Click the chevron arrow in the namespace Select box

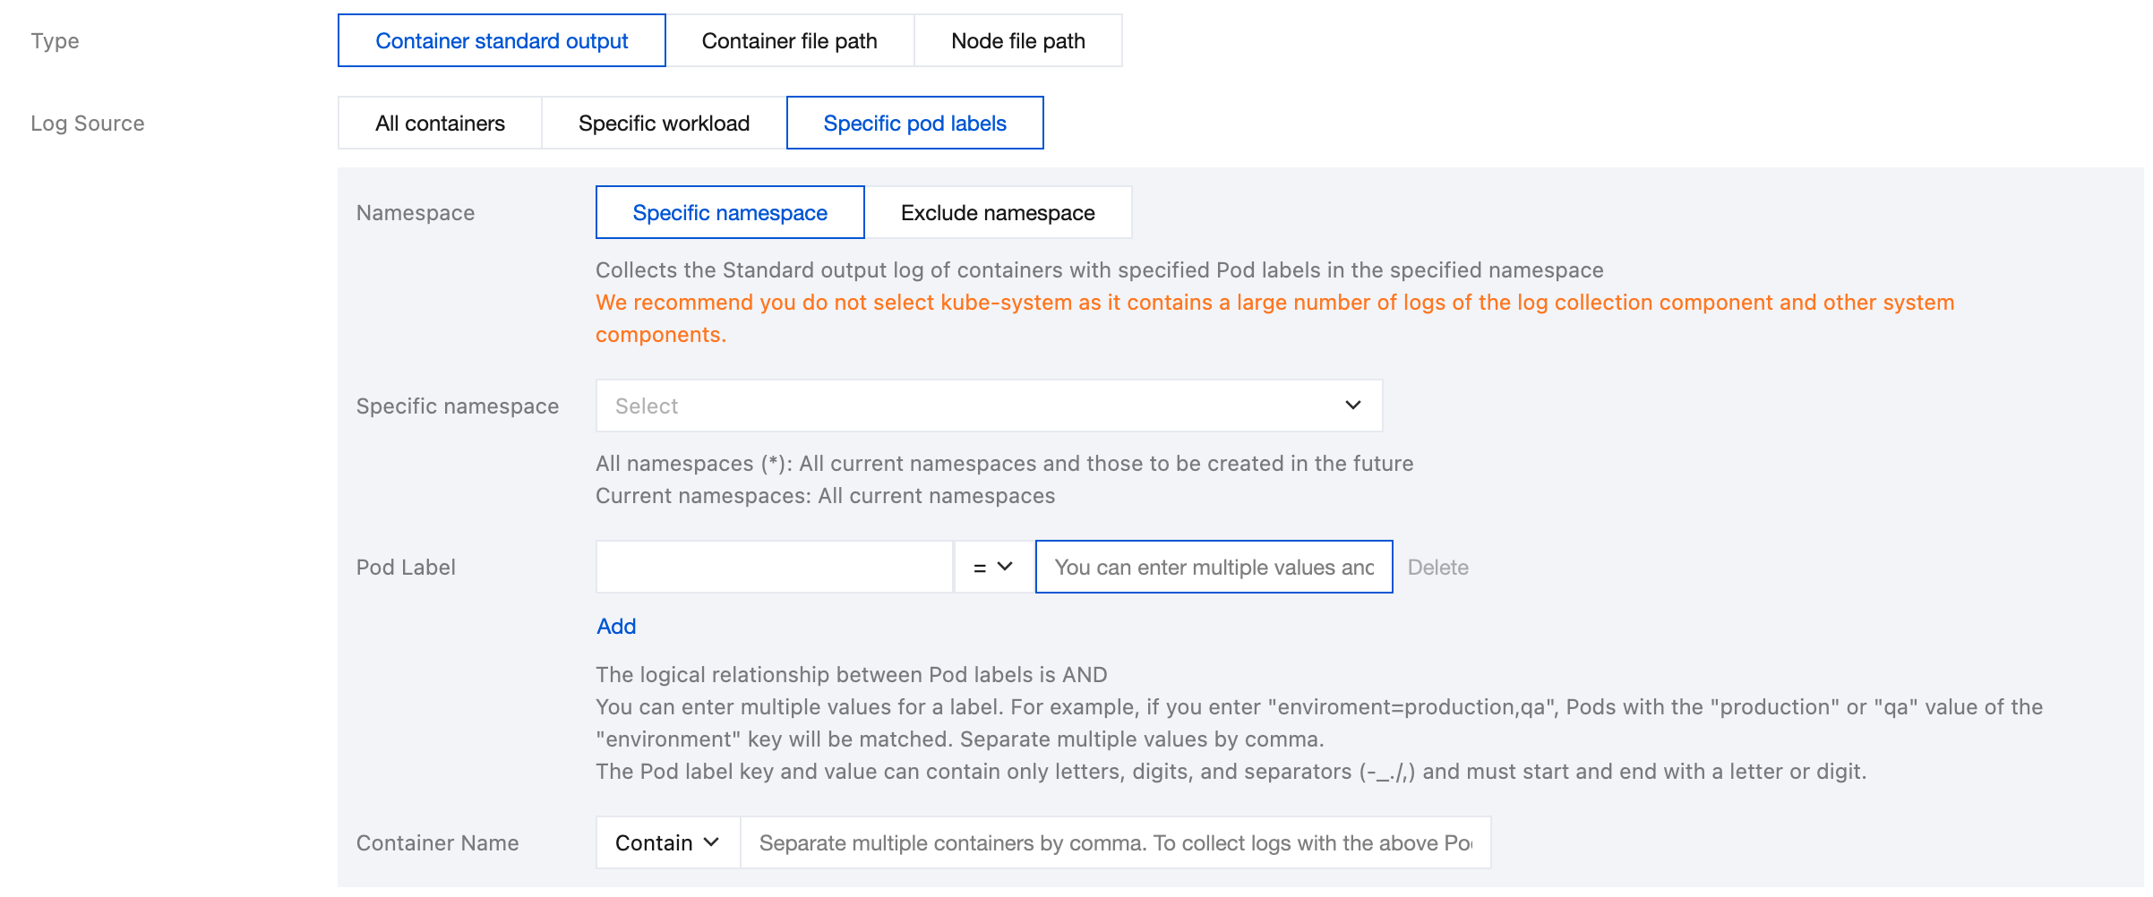(x=1352, y=406)
